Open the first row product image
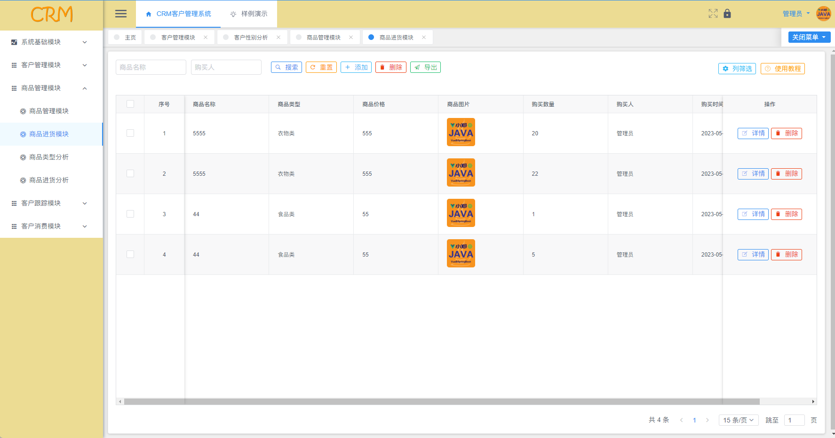 coord(461,133)
